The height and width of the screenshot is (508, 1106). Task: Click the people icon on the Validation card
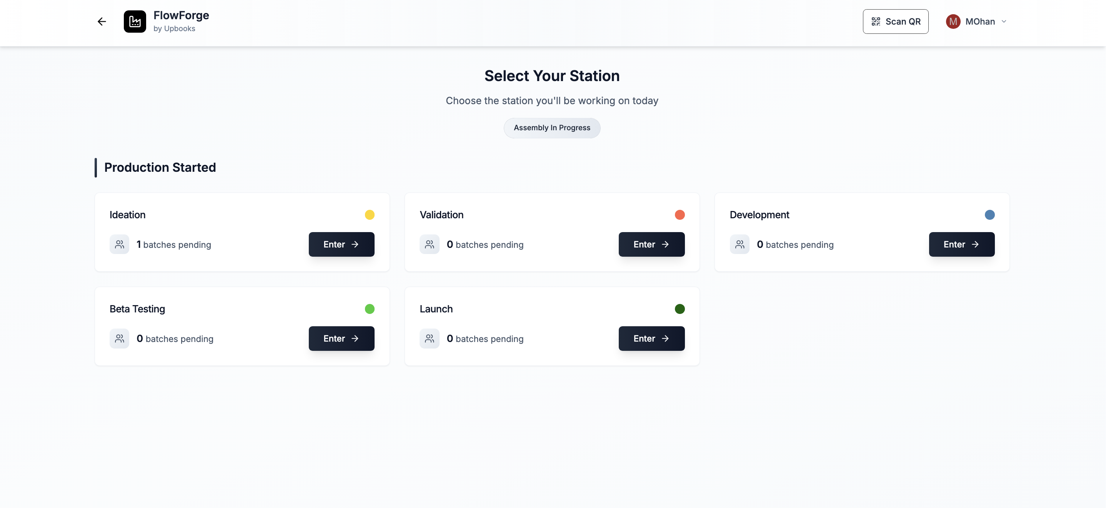click(429, 244)
